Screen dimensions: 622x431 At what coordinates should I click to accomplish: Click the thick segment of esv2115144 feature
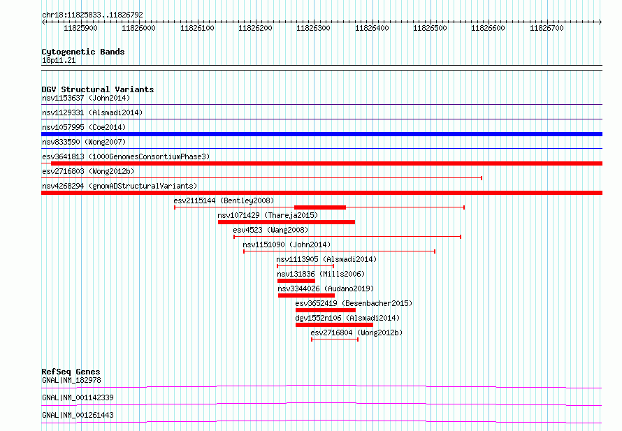[320, 207]
